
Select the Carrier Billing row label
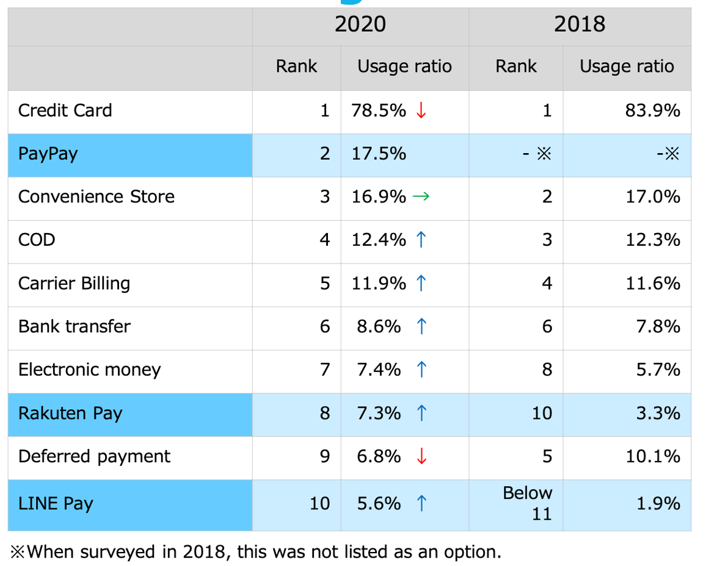(x=74, y=283)
